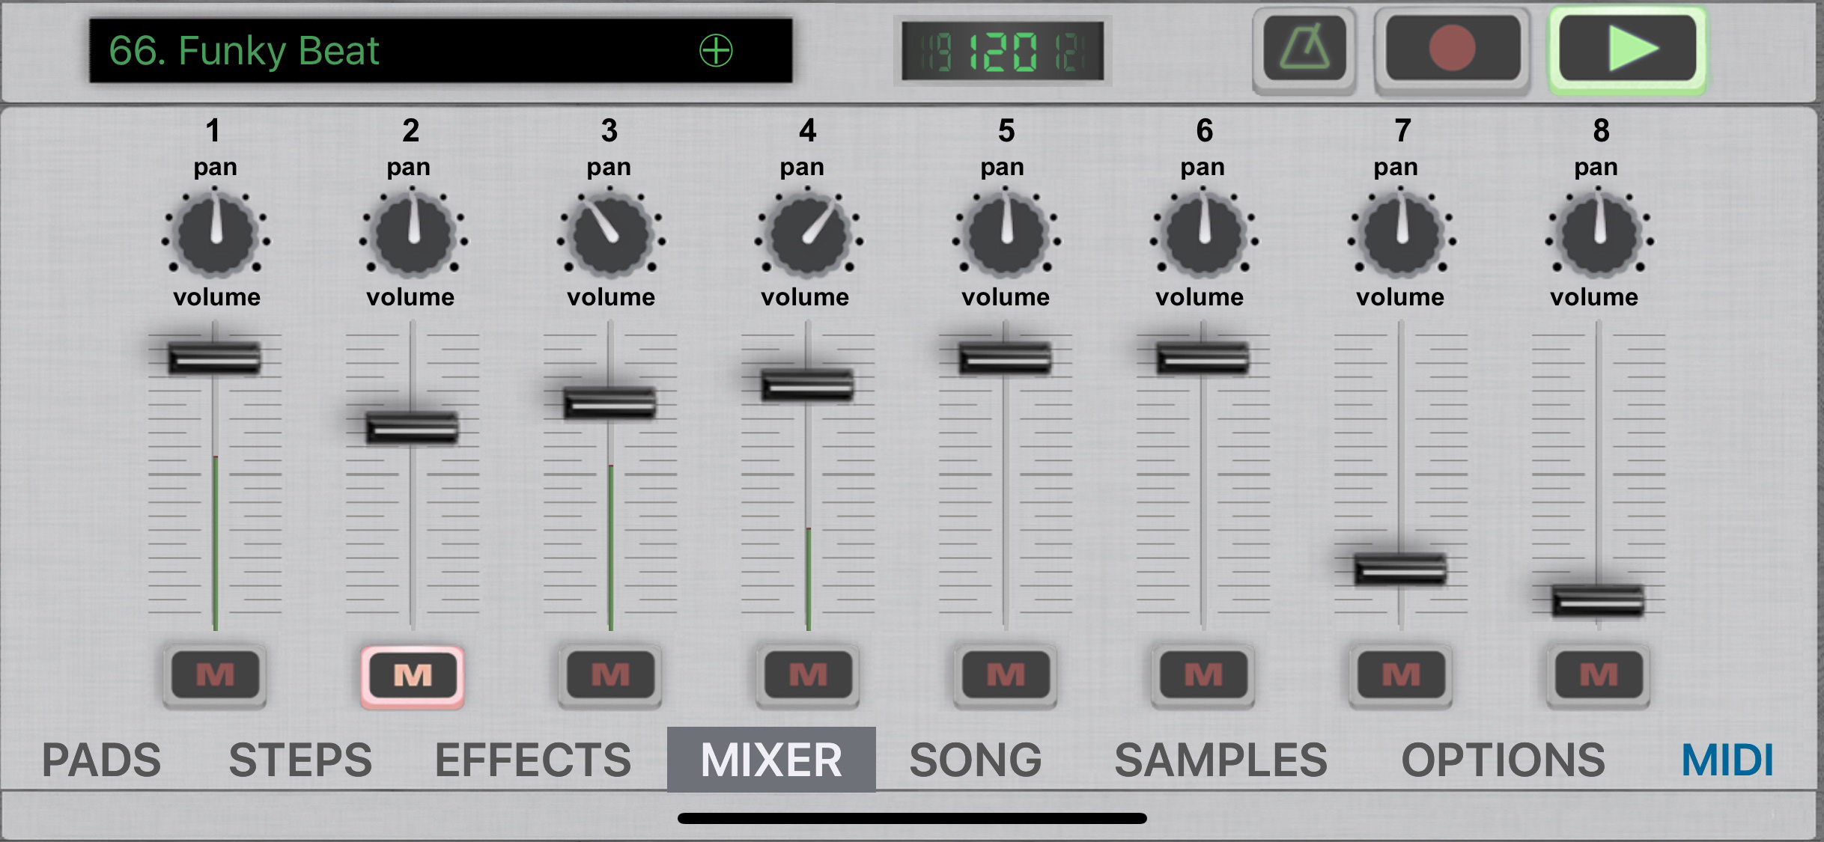Click the channel 2 volume fader handle
The image size is (1824, 842).
[412, 427]
